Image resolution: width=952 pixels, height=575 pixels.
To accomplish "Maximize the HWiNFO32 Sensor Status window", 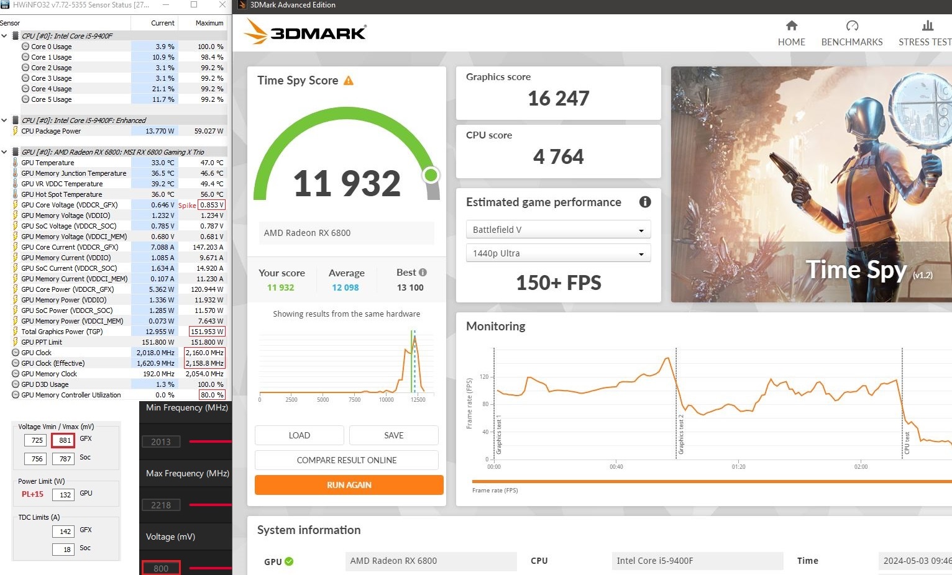I will (x=194, y=5).
